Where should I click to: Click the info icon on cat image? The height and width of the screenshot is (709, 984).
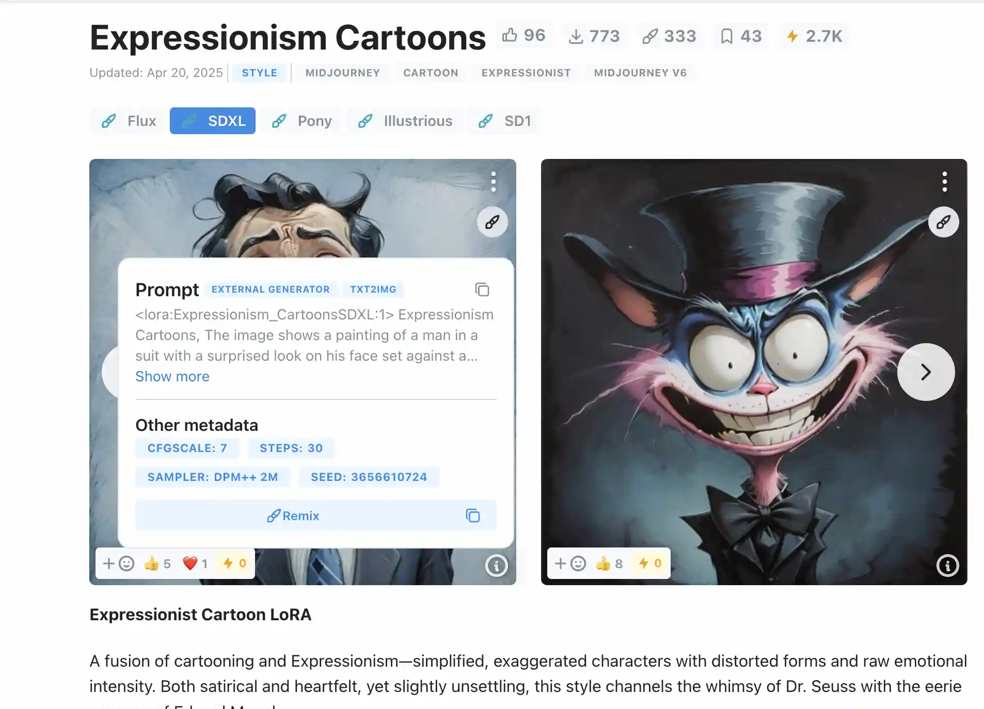[x=947, y=566]
